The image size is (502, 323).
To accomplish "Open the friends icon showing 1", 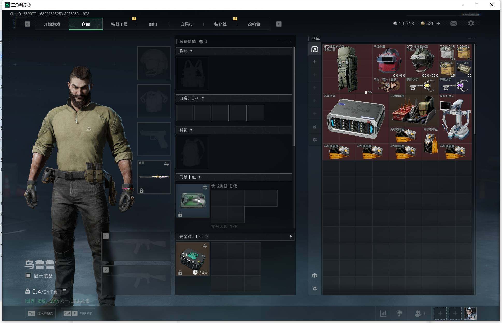I will coord(420,313).
